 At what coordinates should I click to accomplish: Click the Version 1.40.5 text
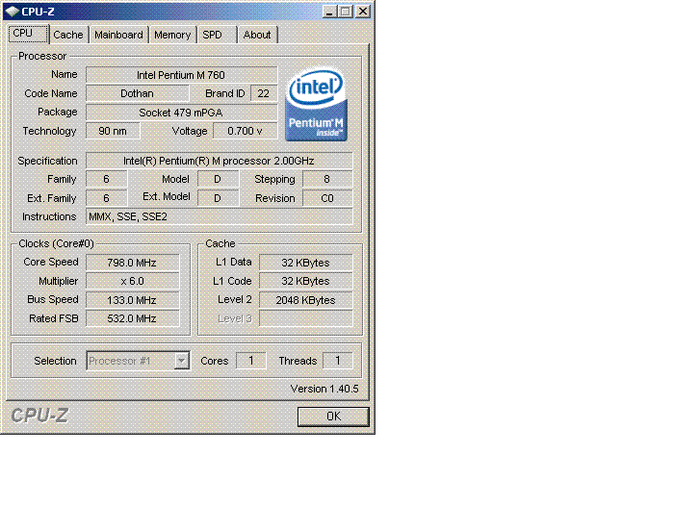(x=324, y=389)
